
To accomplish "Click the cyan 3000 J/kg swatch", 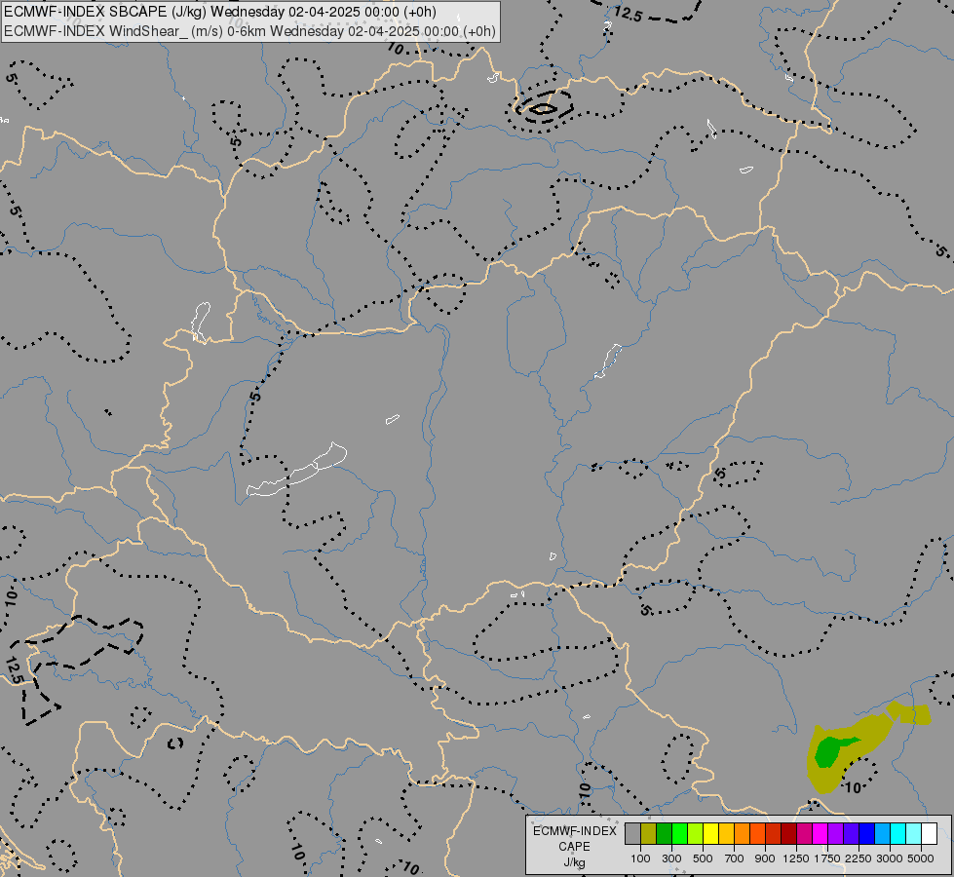I will pyautogui.click(x=897, y=833).
